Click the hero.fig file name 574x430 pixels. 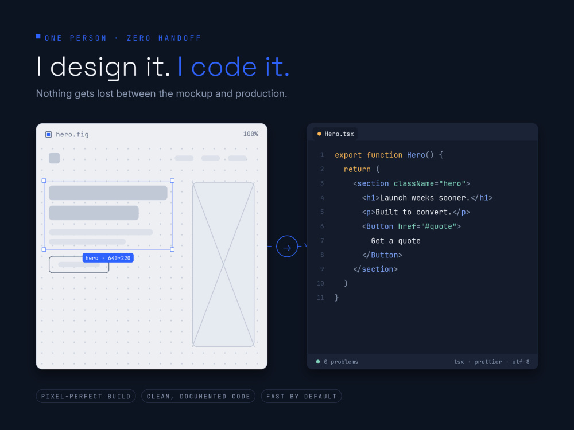tap(72, 135)
